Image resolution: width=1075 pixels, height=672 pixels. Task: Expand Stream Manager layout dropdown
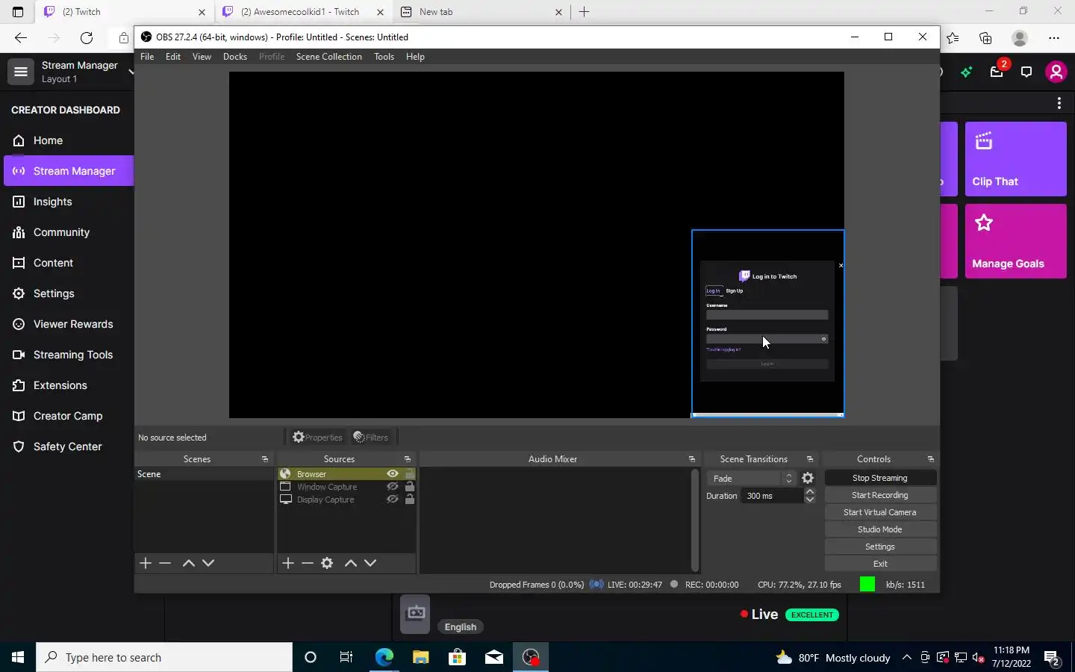[x=131, y=72]
